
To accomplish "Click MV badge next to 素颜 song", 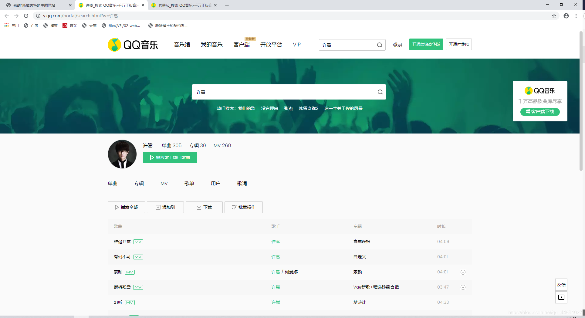I will click(130, 272).
